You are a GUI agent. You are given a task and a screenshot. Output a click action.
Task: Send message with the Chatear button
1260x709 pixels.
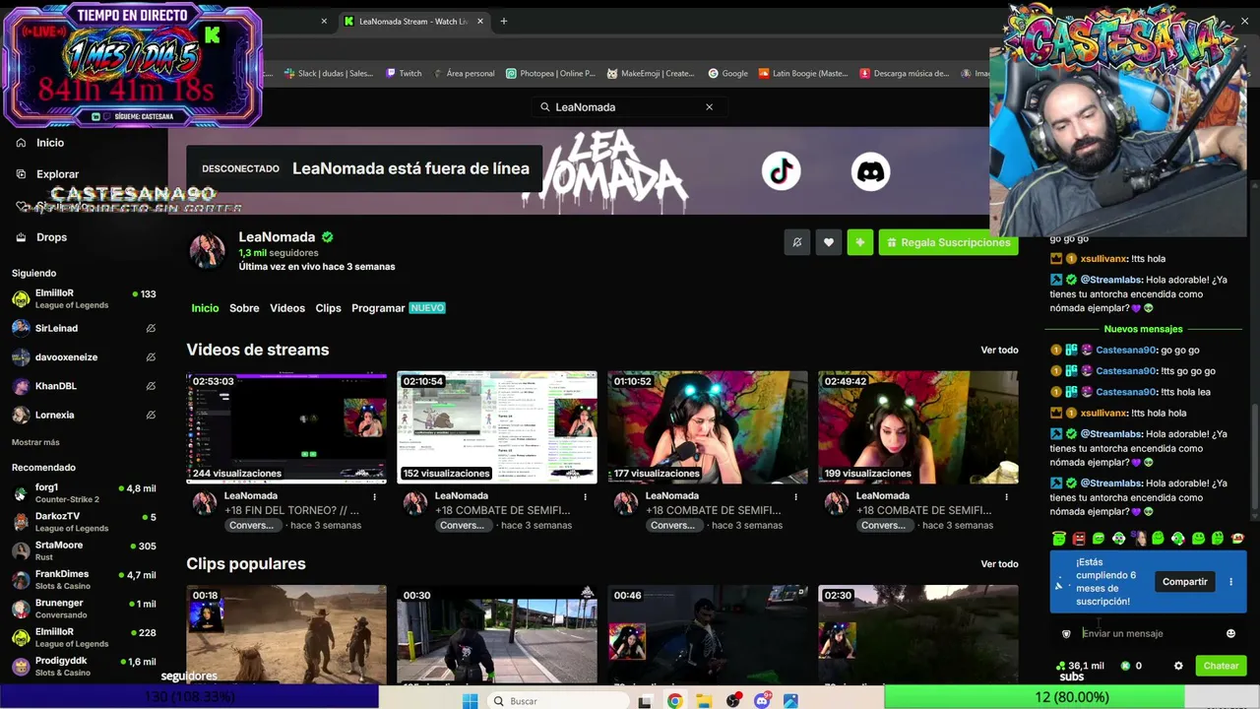[x=1221, y=666]
